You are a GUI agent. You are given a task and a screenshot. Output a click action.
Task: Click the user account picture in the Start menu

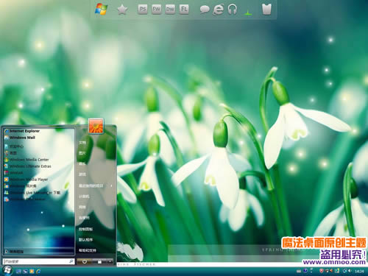pos(96,126)
